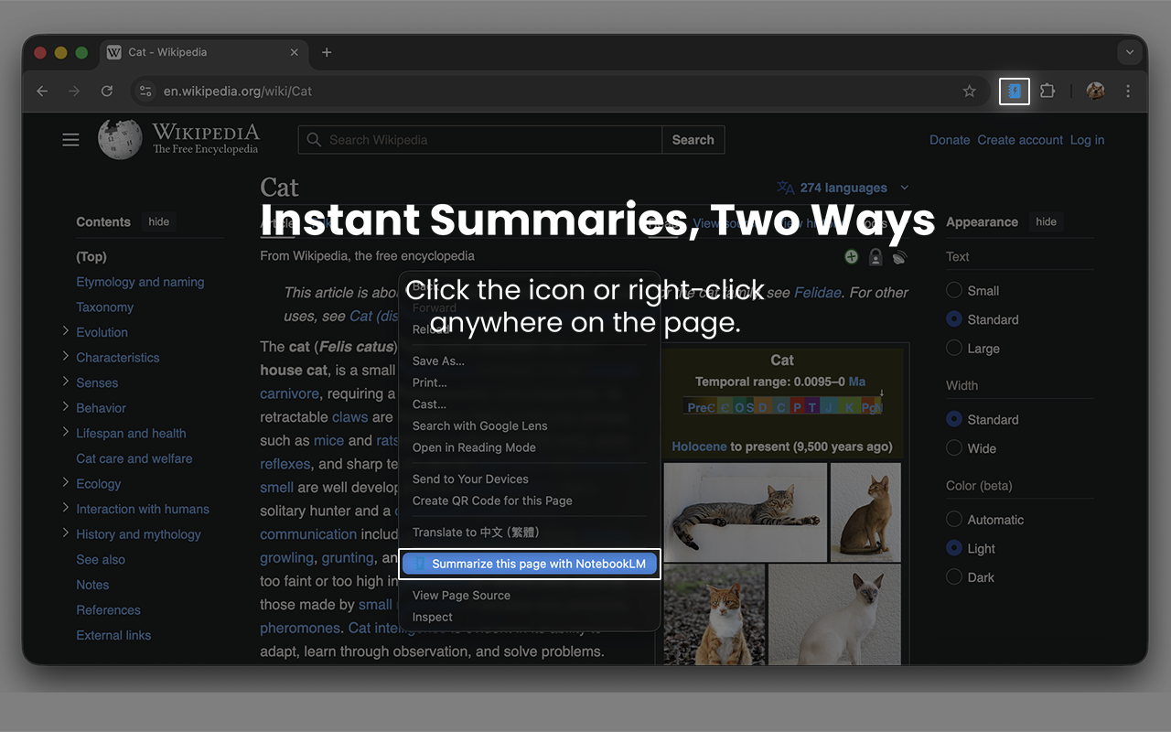Screen dimensions: 1171x732
Task: Expand the Senses section in Contents
Action: (66, 382)
